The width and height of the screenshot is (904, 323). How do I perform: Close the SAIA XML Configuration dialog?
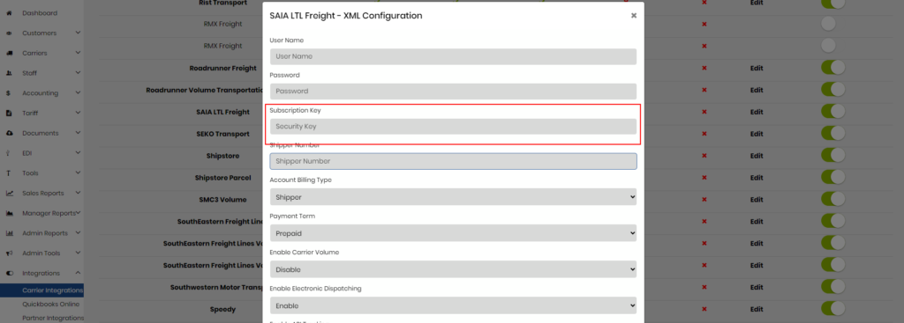point(634,16)
